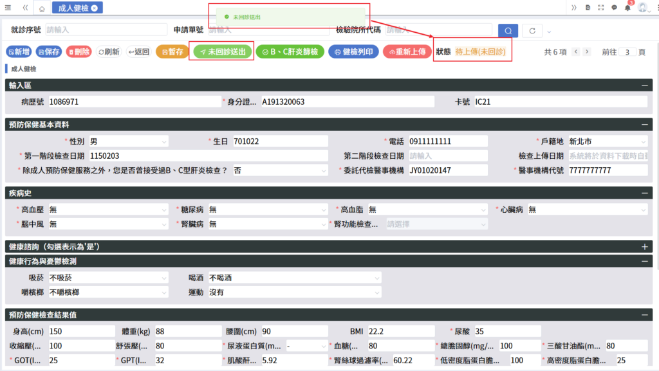Click the user avatar icon
Image resolution: width=659 pixels, height=371 pixels.
(642, 8)
